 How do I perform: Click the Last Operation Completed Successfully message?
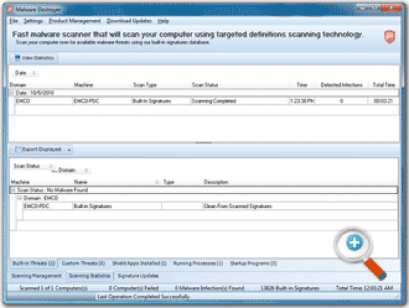[x=143, y=296]
